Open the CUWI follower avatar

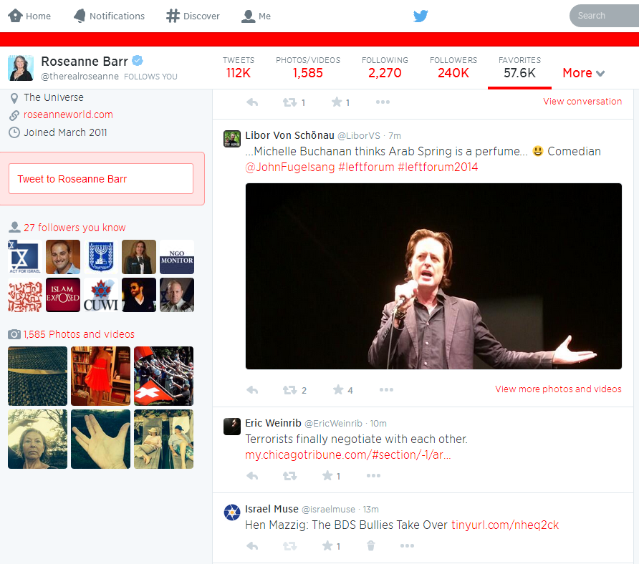[x=101, y=295]
